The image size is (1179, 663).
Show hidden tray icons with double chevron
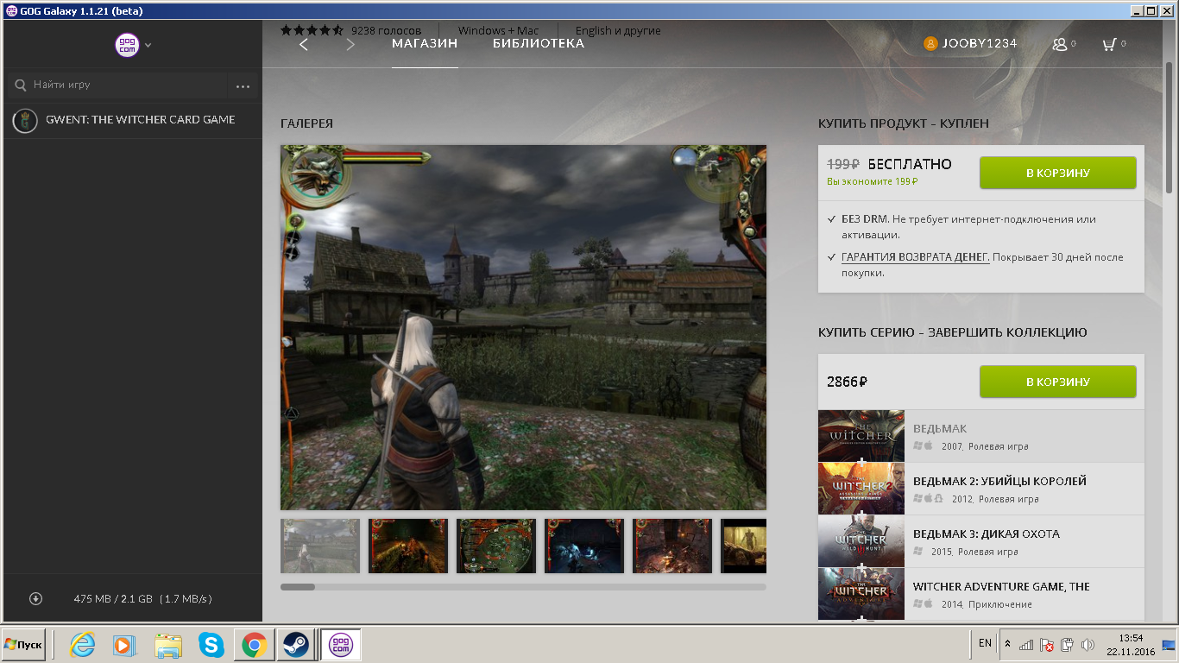[1007, 644]
